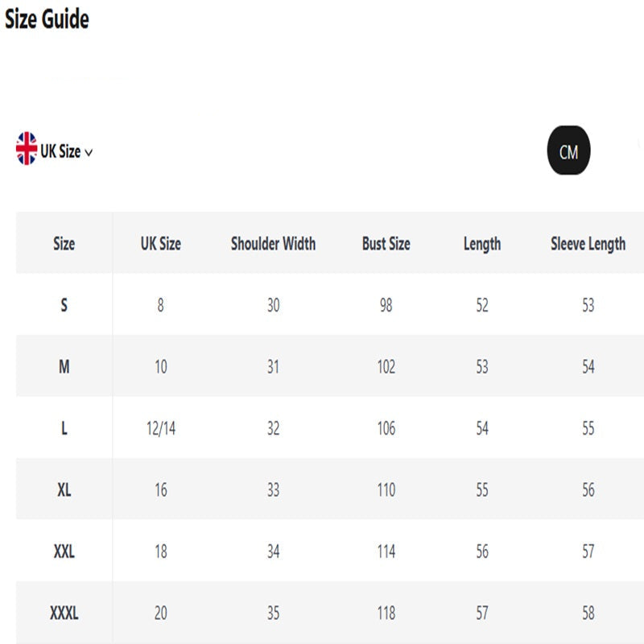This screenshot has width=644, height=644.
Task: Select the M size row label
Action: click(64, 367)
